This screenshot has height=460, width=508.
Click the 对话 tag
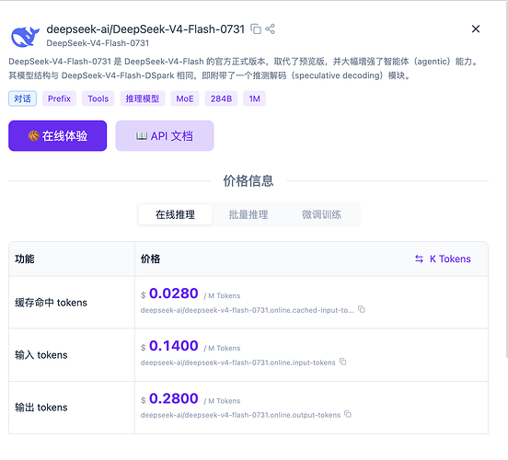click(x=22, y=98)
